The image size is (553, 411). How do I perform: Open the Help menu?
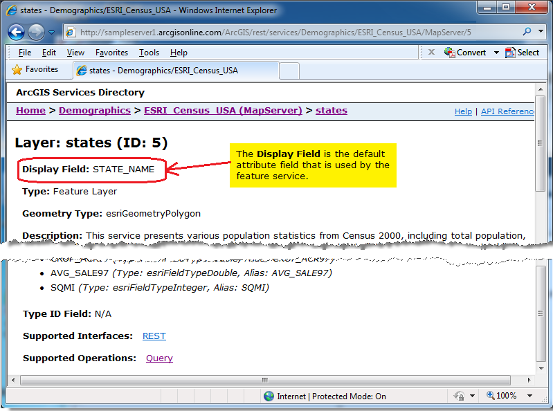pos(179,53)
